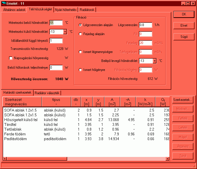The image size is (197, 169).
Task: Select the Térdfal row
Action: point(86,125)
